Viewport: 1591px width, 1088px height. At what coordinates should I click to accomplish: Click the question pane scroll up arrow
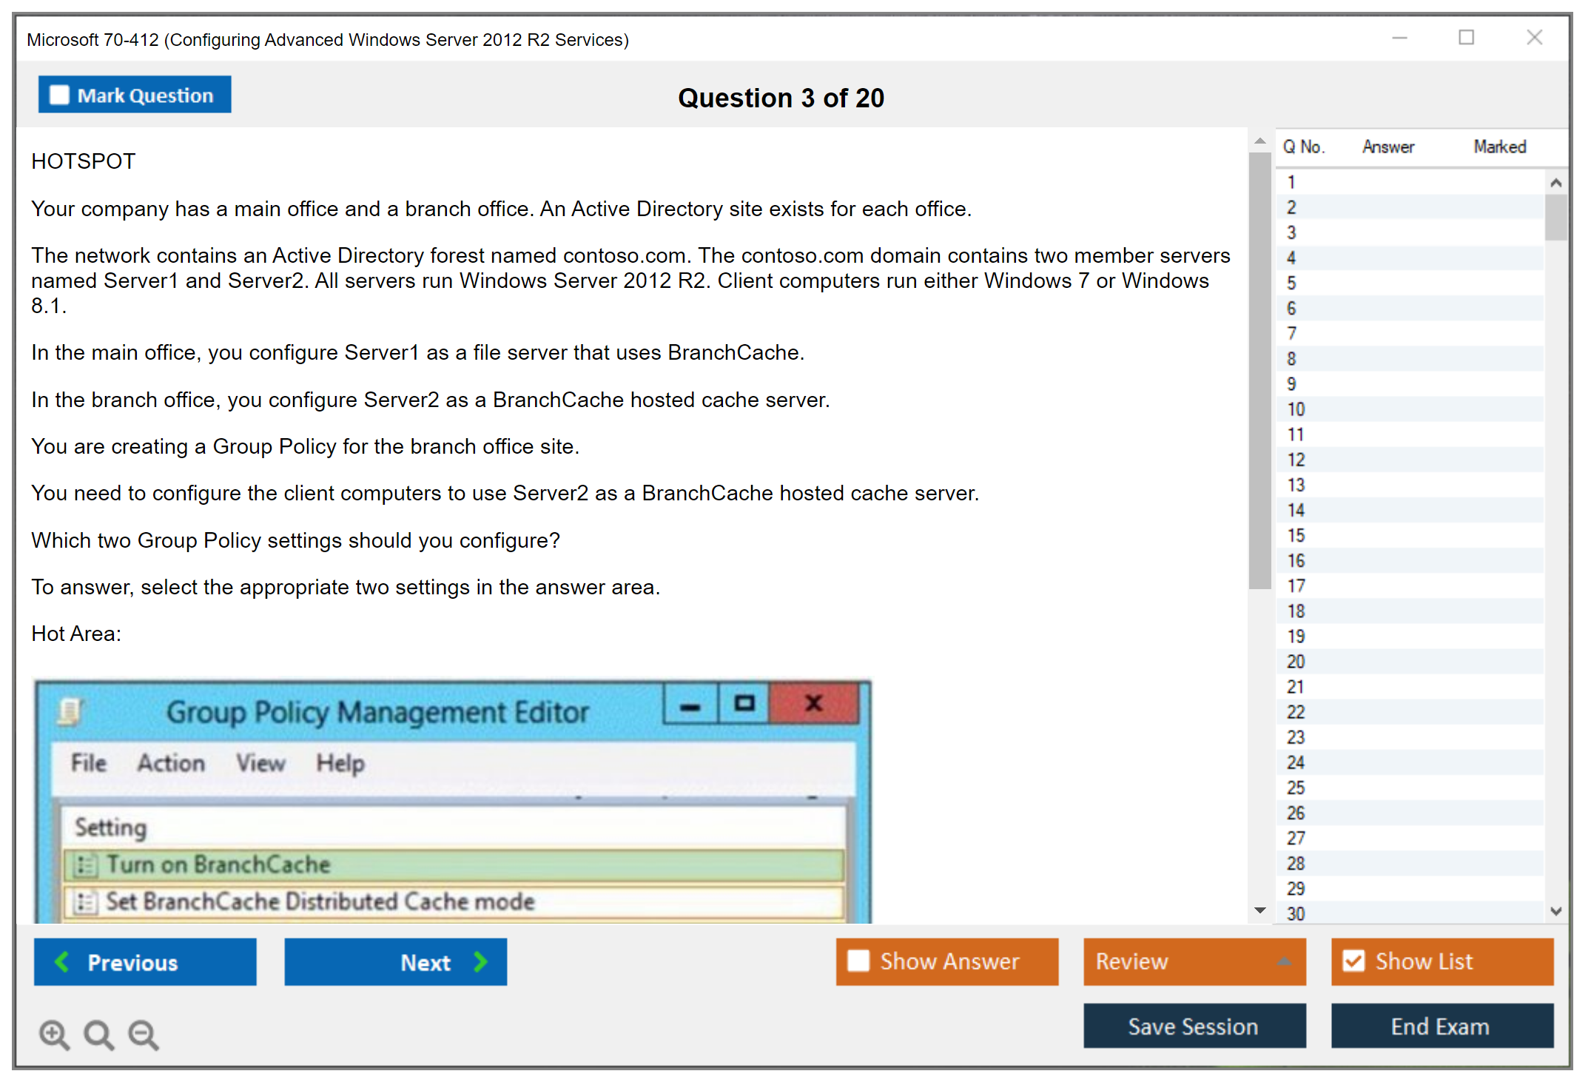[x=1259, y=141]
